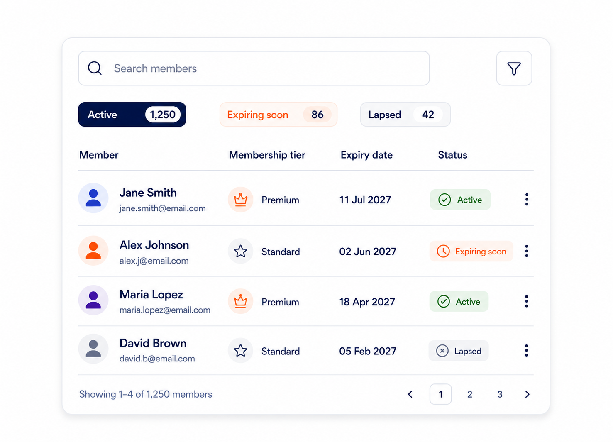Click the Active status badge for Jane Smith

[460, 200]
